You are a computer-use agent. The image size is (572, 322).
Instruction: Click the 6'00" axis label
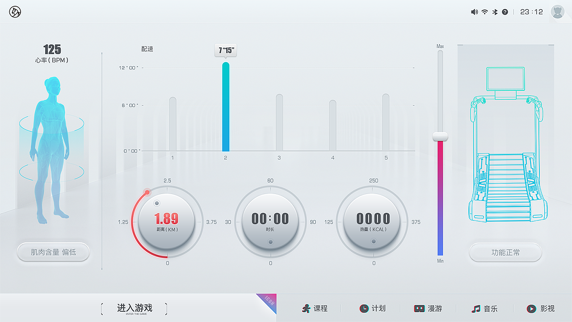(x=130, y=106)
